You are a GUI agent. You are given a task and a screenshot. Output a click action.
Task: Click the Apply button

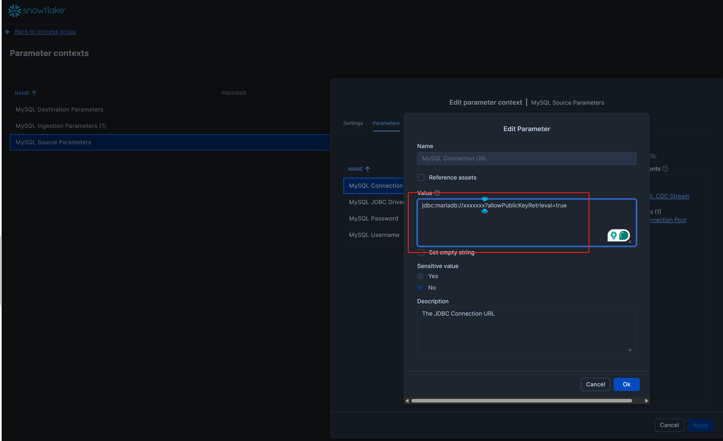pyautogui.click(x=700, y=425)
